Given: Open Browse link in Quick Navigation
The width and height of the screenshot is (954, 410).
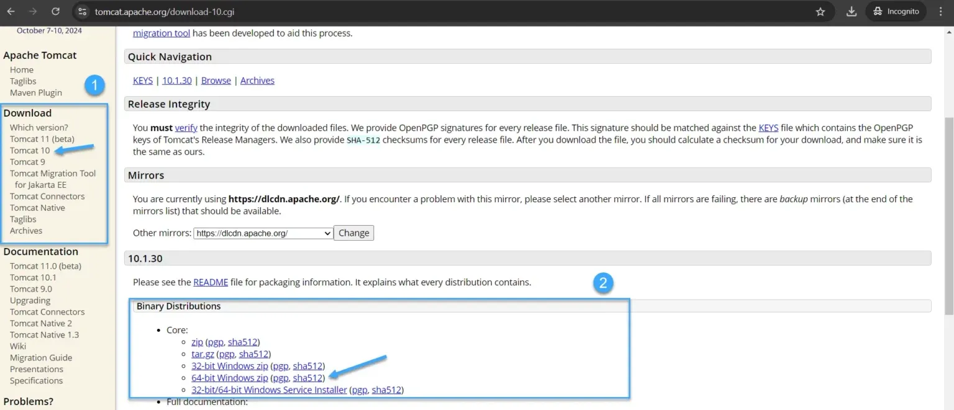Looking at the screenshot, I should (x=216, y=81).
